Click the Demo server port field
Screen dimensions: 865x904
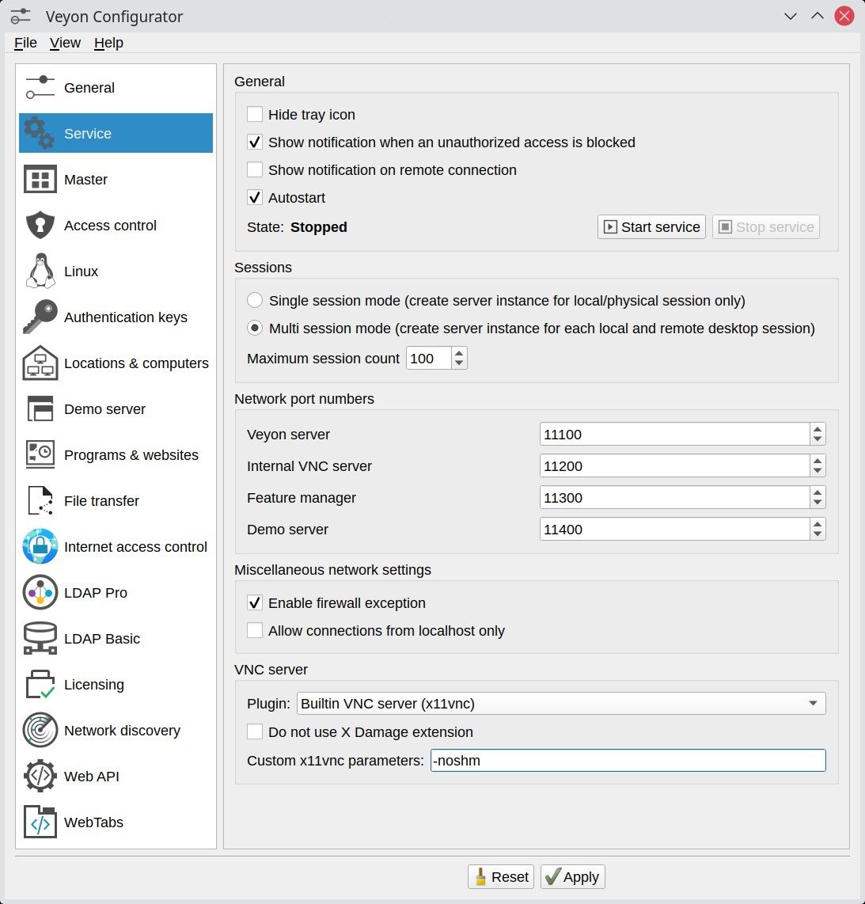pyautogui.click(x=674, y=530)
